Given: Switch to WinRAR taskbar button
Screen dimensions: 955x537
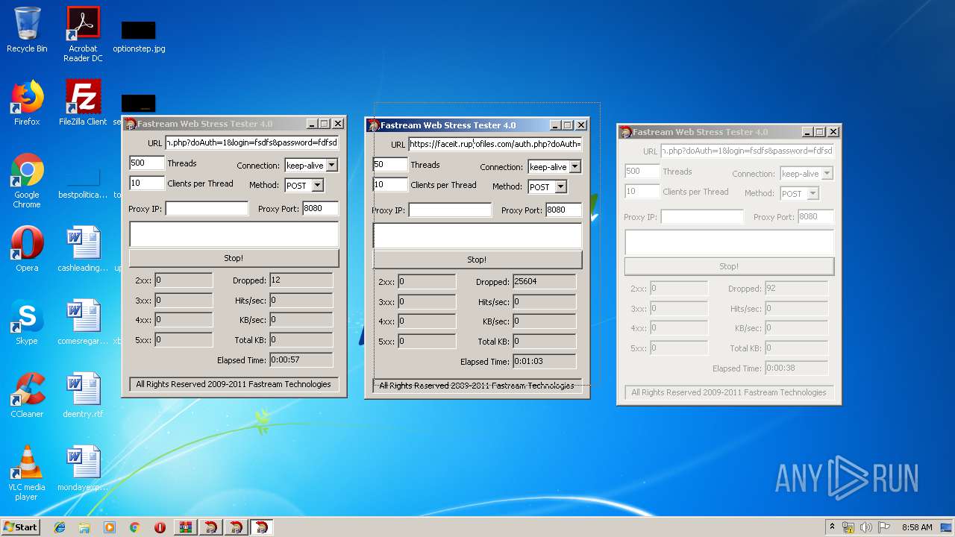Looking at the screenshot, I should (185, 527).
